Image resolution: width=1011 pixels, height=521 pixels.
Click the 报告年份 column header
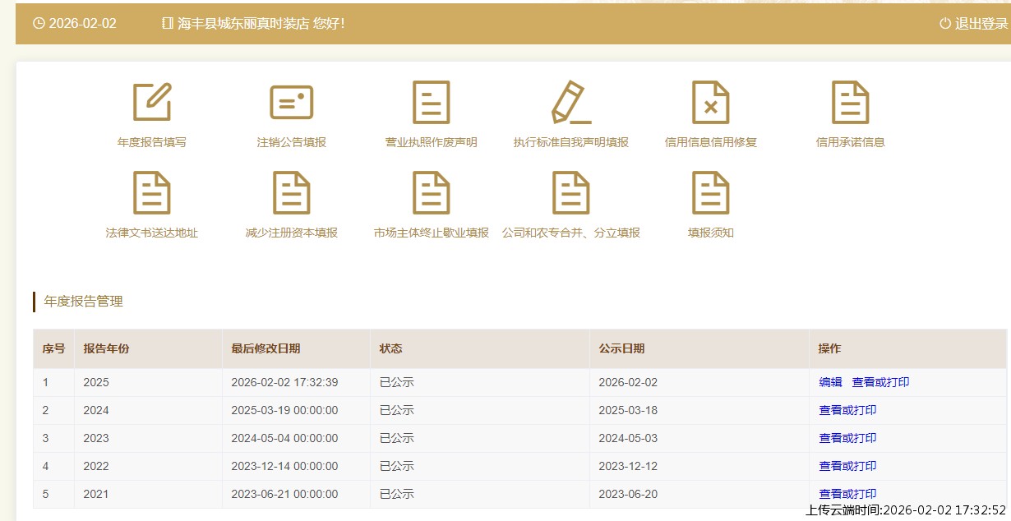tap(106, 348)
